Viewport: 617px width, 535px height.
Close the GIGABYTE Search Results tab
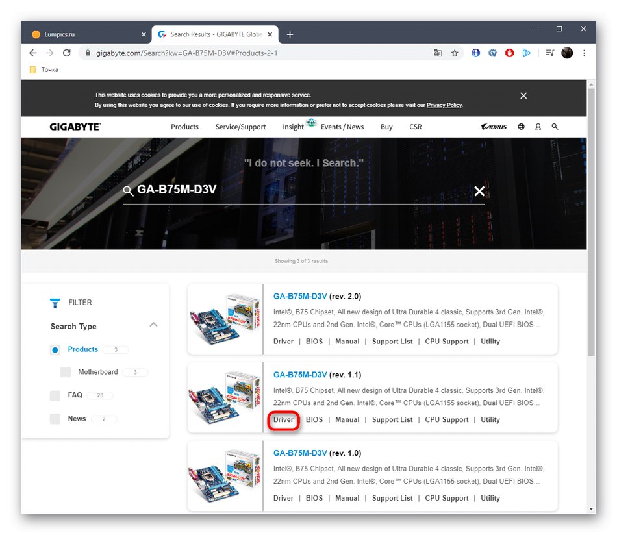click(270, 34)
